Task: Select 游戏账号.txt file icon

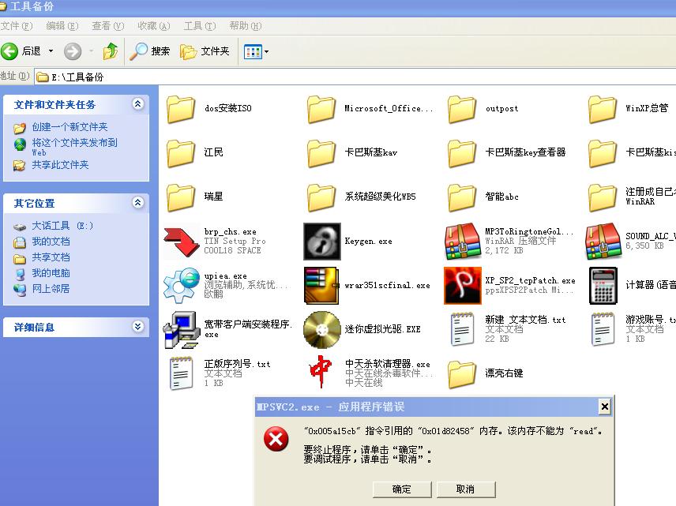Action: point(603,330)
